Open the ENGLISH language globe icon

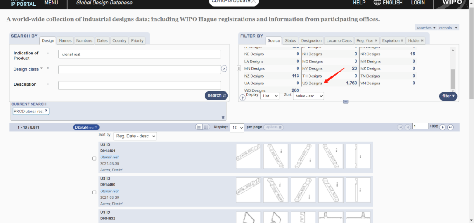click(377, 3)
